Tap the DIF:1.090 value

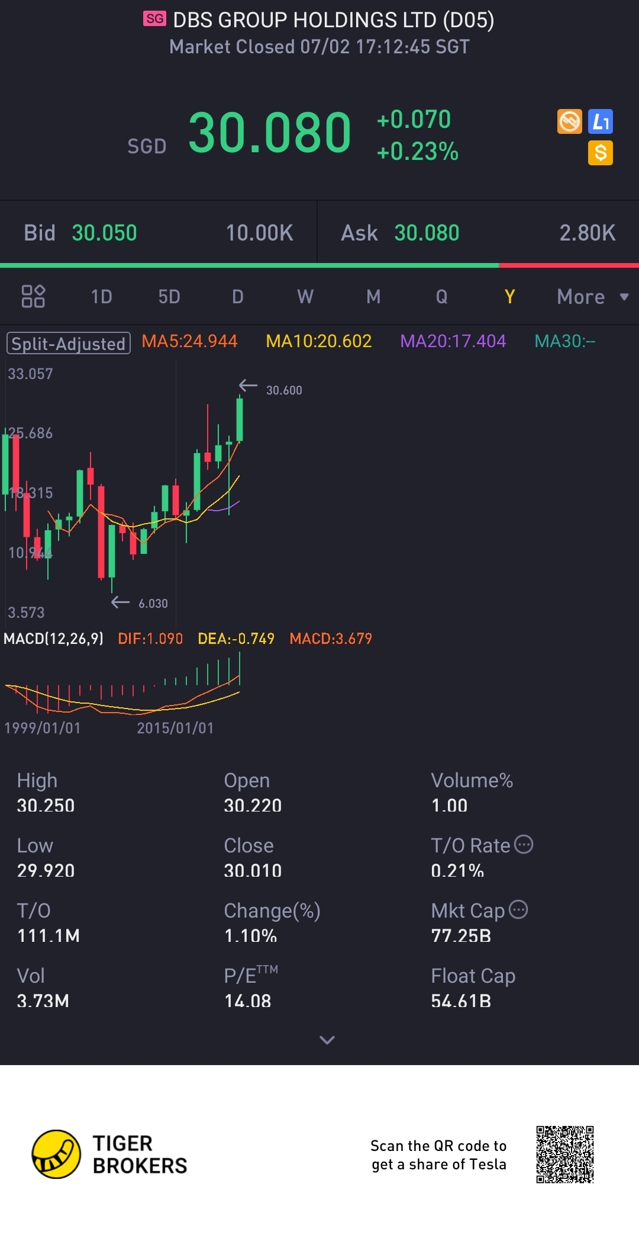click(x=150, y=639)
